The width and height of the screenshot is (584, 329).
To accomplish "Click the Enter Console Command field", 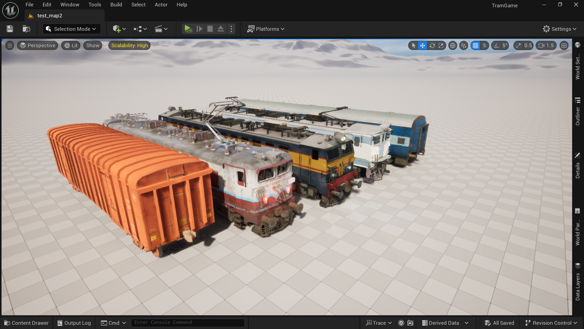I will click(x=188, y=323).
